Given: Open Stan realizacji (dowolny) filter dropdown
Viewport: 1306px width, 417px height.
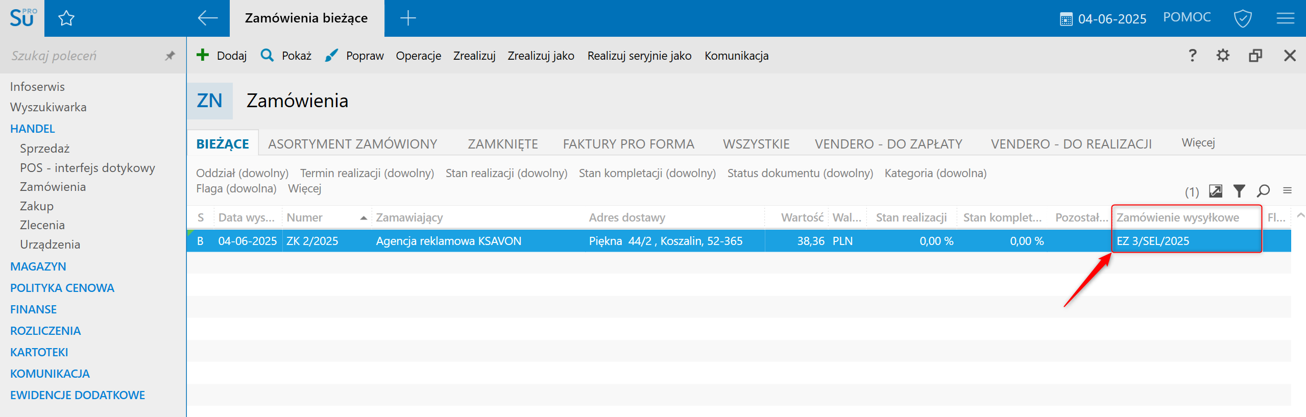Looking at the screenshot, I should tap(506, 174).
